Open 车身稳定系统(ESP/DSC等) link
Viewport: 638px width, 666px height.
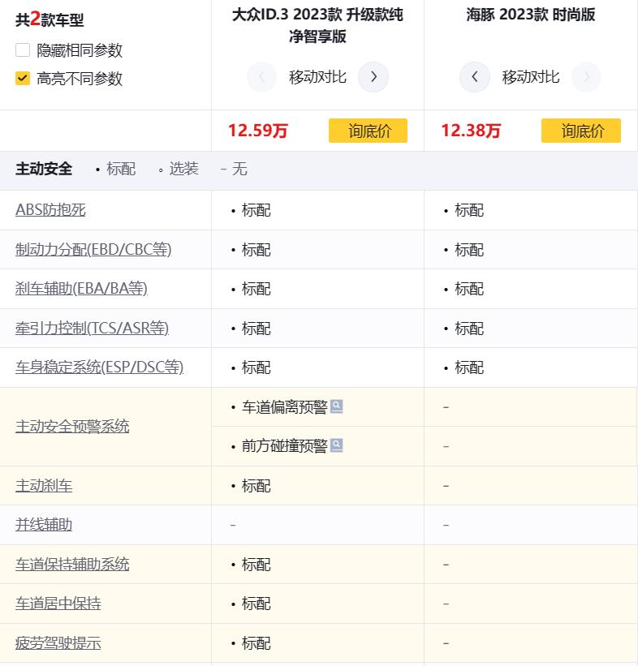pos(100,367)
